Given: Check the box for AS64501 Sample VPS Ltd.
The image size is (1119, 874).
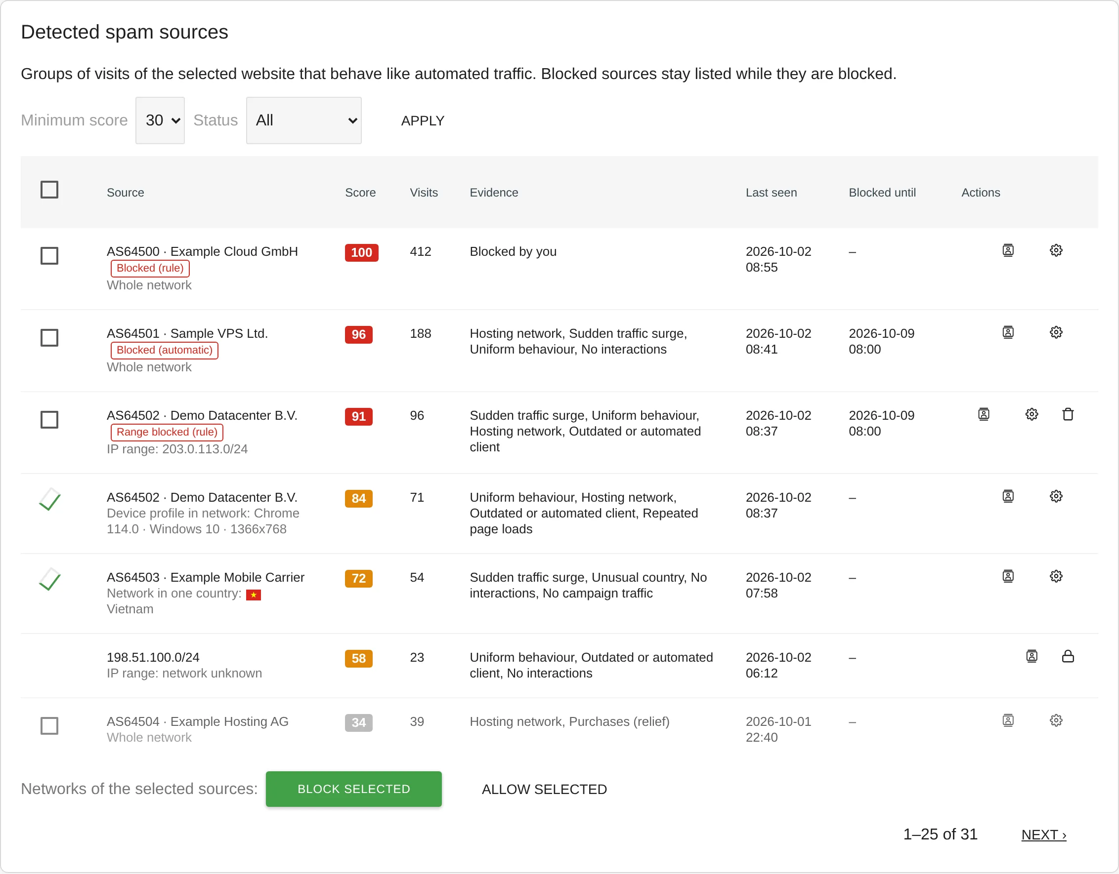Looking at the screenshot, I should [x=49, y=337].
